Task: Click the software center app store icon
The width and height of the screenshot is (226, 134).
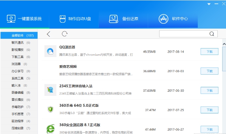Action: [163, 19]
